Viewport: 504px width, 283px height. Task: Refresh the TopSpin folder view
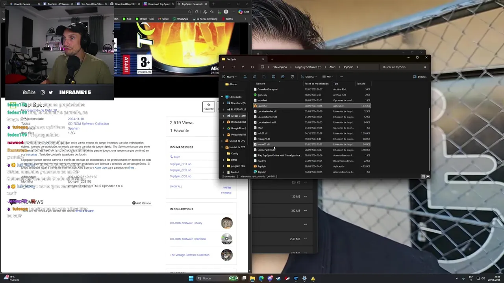[x=252, y=67]
